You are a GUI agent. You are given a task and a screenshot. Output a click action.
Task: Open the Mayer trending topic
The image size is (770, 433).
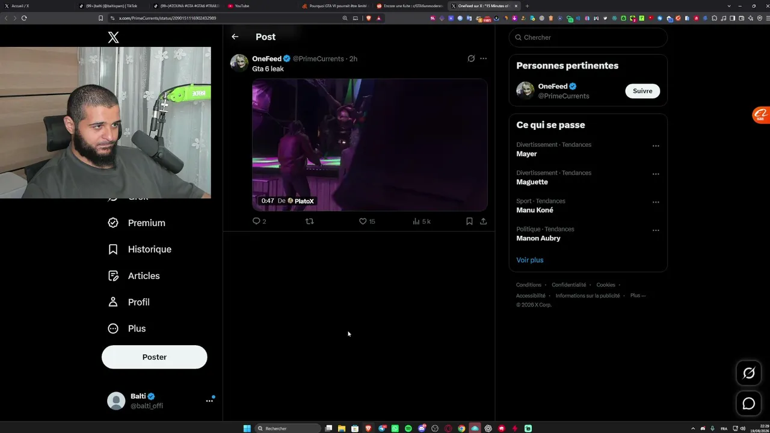coord(526,154)
